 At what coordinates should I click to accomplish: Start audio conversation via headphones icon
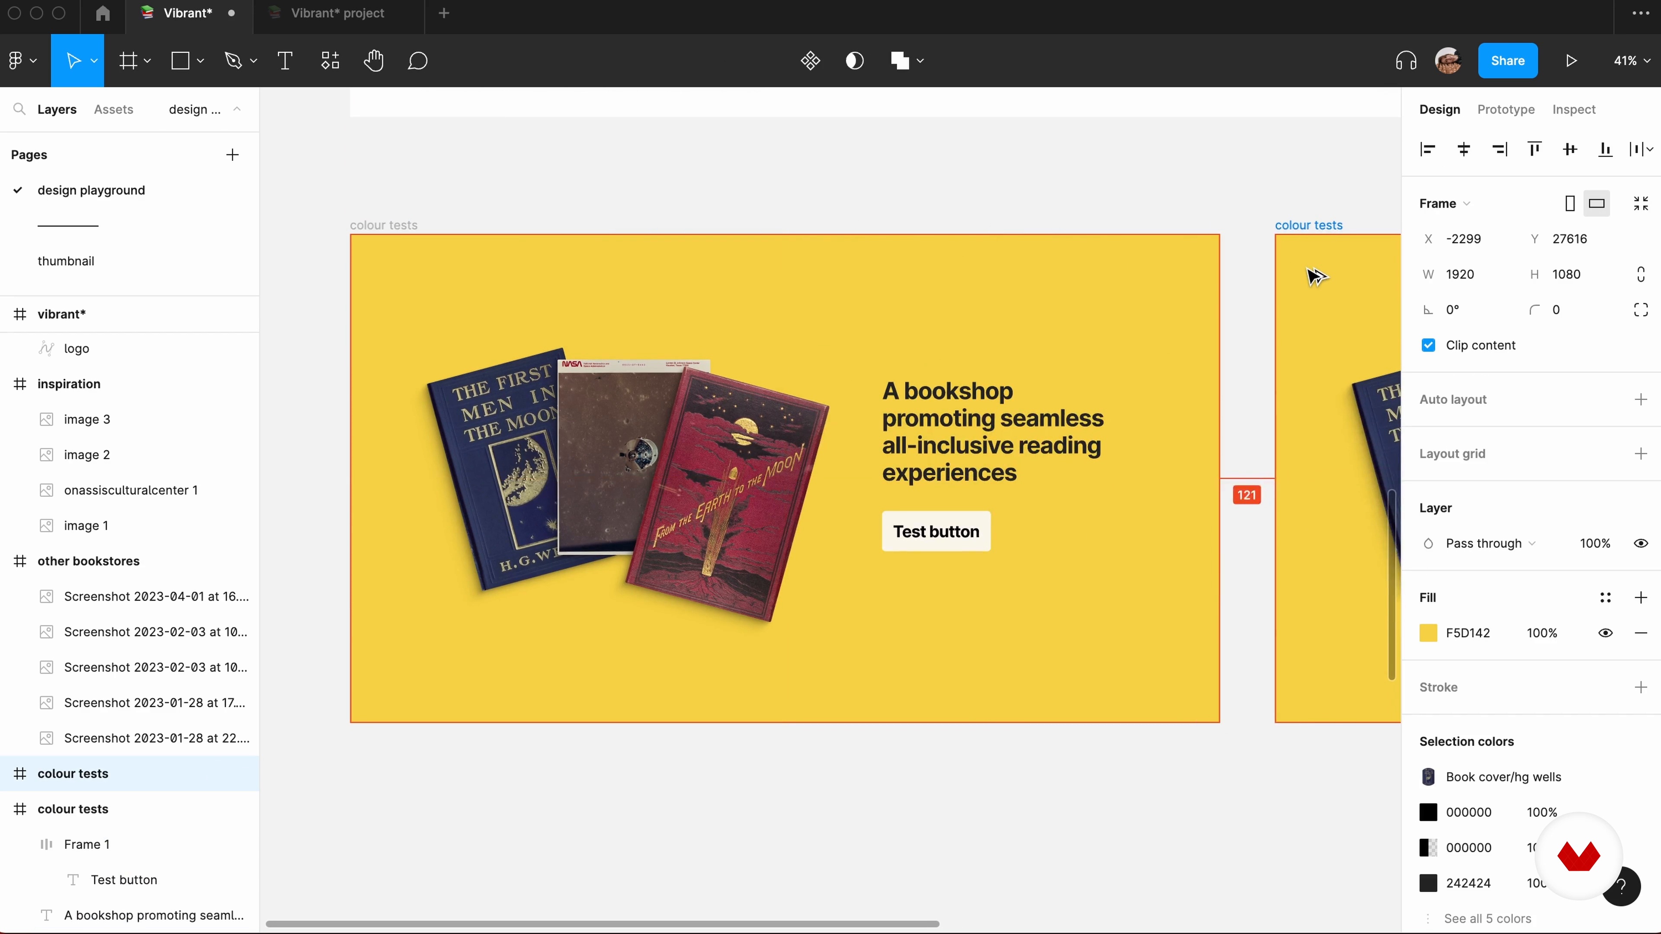[x=1406, y=61]
